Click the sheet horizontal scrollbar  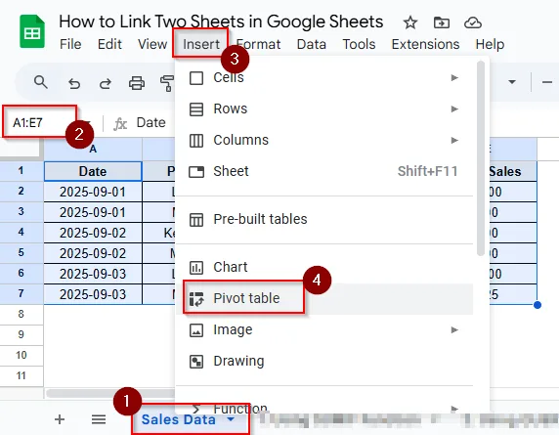point(110,393)
